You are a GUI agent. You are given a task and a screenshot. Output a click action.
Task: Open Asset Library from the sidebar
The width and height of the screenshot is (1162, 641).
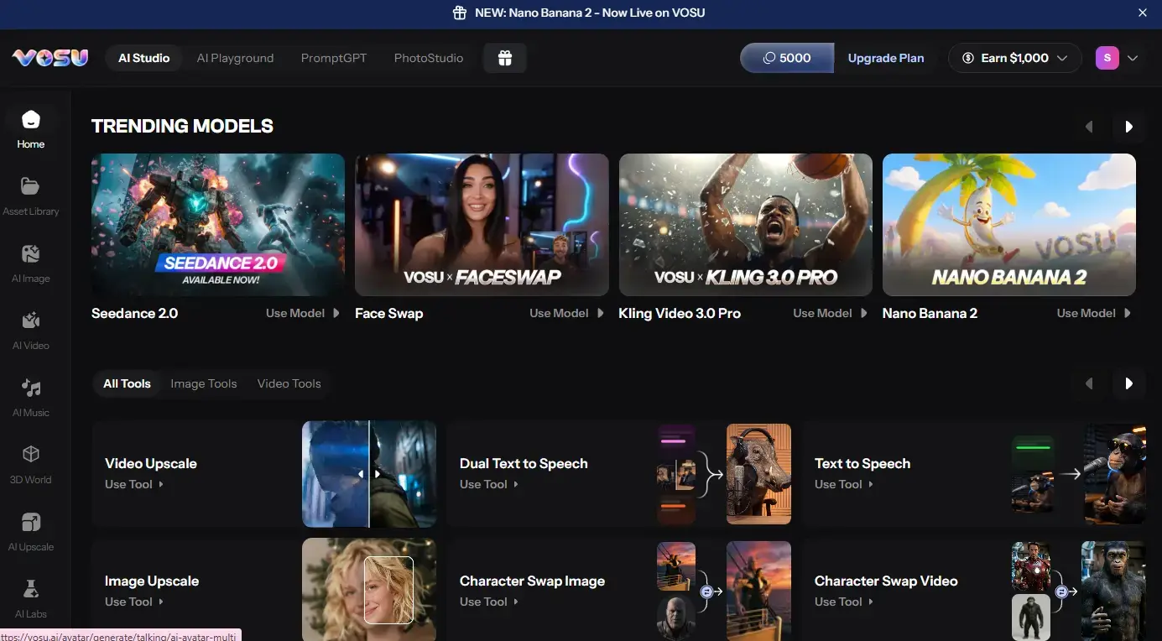pos(31,196)
